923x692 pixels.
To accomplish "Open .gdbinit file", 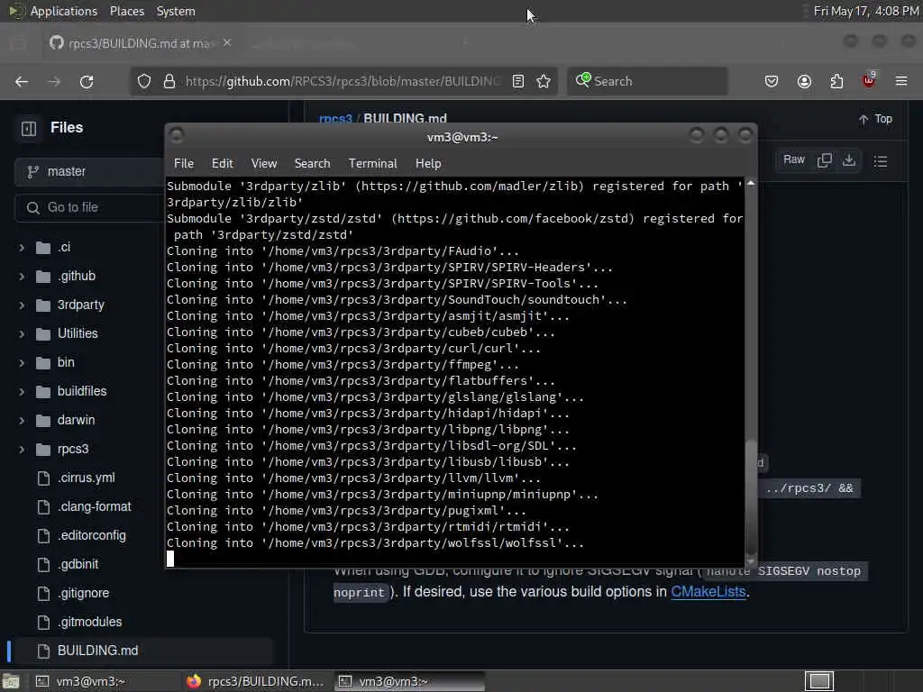I will [x=78, y=564].
